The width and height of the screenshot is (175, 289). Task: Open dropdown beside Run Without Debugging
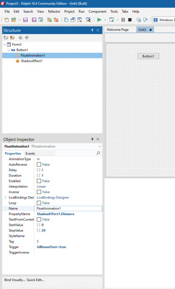click(118, 20)
